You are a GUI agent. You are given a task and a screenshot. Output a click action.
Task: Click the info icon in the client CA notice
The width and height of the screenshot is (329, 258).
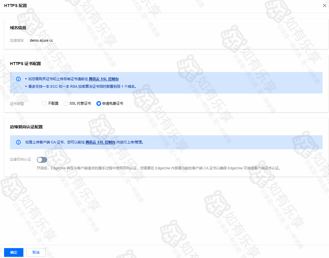pos(18,142)
